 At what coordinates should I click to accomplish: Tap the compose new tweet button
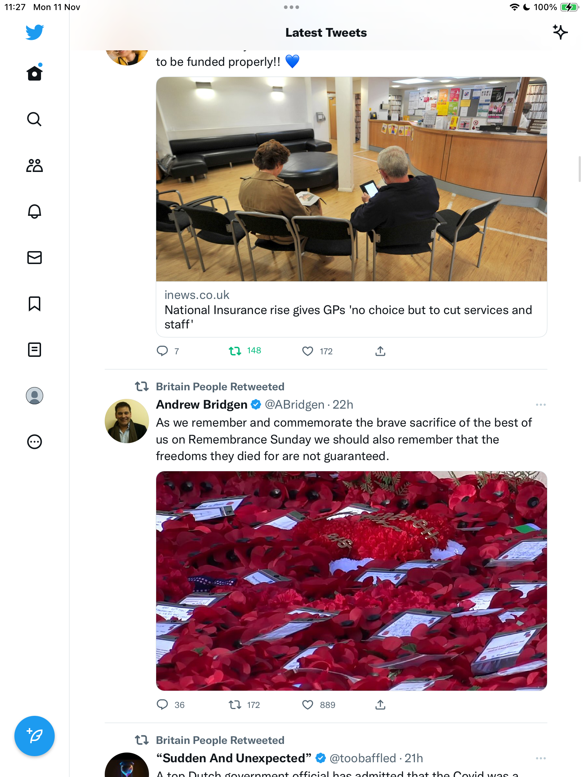35,736
